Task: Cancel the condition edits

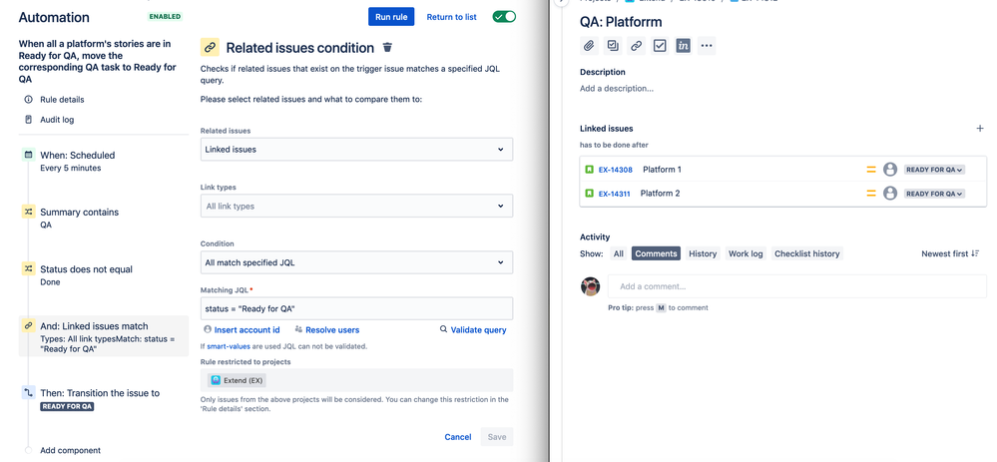Action: (458, 437)
